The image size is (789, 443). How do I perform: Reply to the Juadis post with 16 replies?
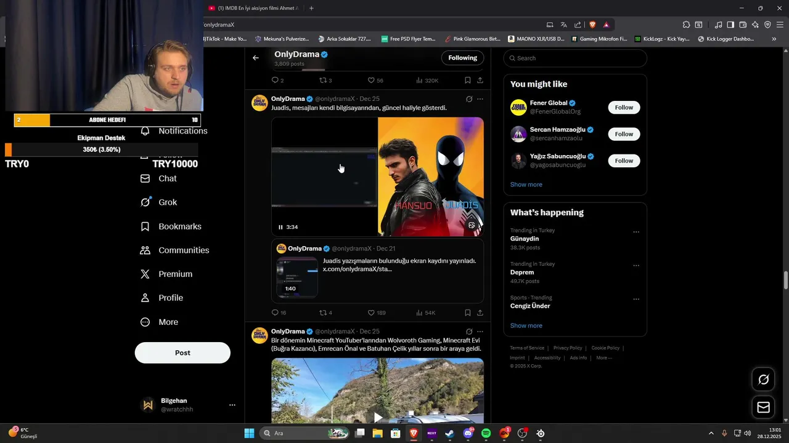pos(279,313)
